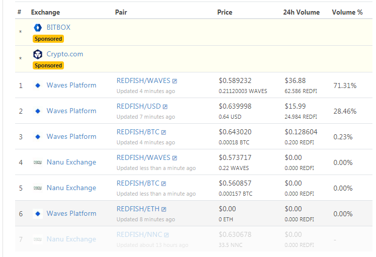Open Waves Platform link in row 1
This screenshot has width=376, height=257.
(71, 85)
